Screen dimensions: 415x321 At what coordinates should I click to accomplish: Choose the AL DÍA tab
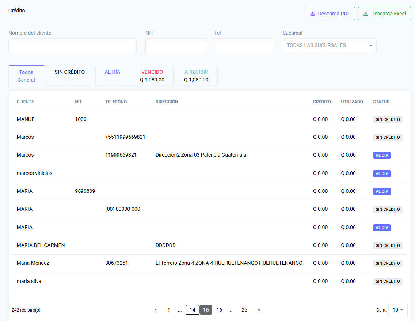click(x=112, y=76)
